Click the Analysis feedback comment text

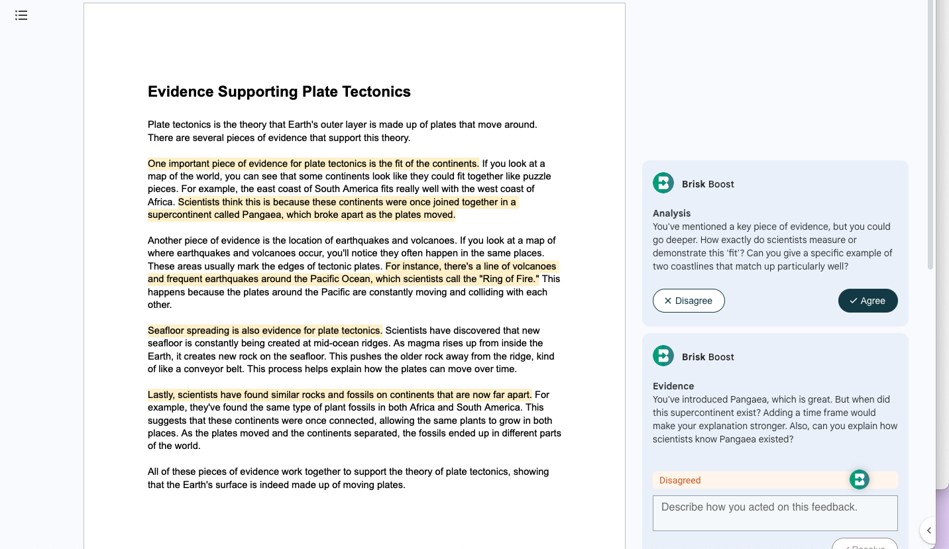[x=772, y=246]
